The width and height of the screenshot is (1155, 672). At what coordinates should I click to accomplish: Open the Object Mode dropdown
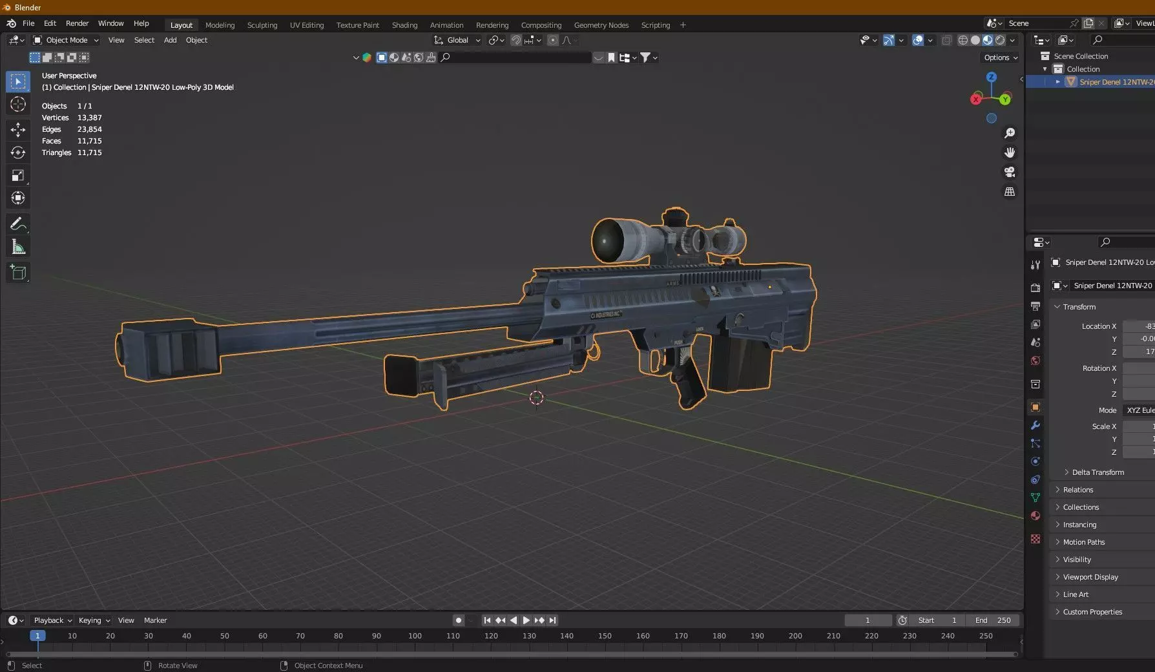[x=66, y=40]
